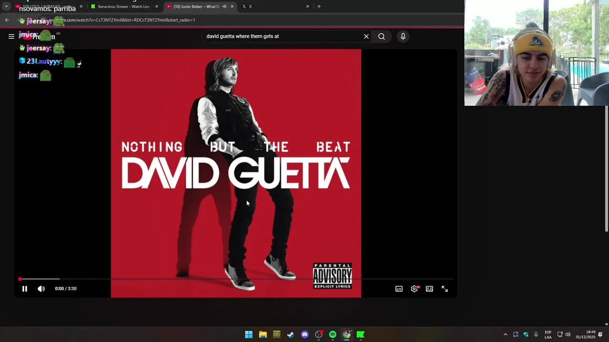The image size is (609, 342).
Task: Open Google Chrome from the taskbar
Action: pos(347,334)
